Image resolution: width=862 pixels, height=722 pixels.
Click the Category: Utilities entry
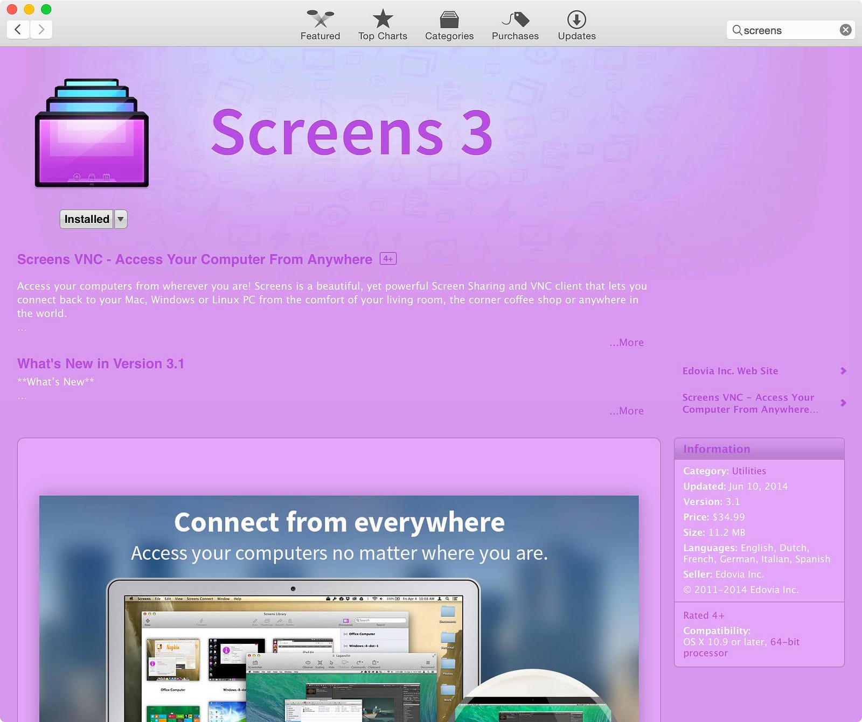click(x=725, y=471)
